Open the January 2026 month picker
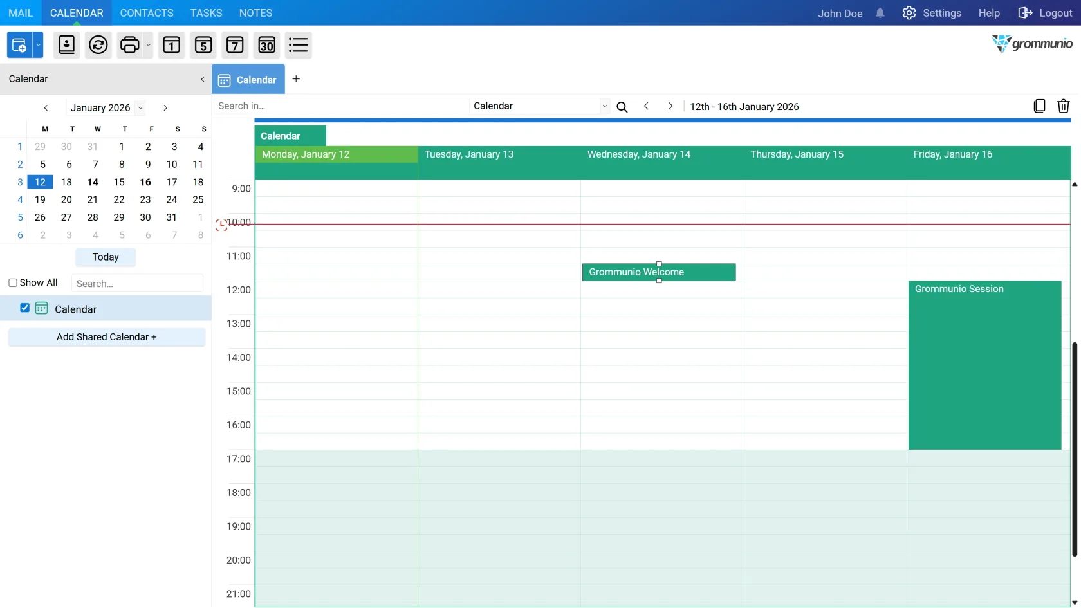1081x608 pixels. pyautogui.click(x=106, y=108)
